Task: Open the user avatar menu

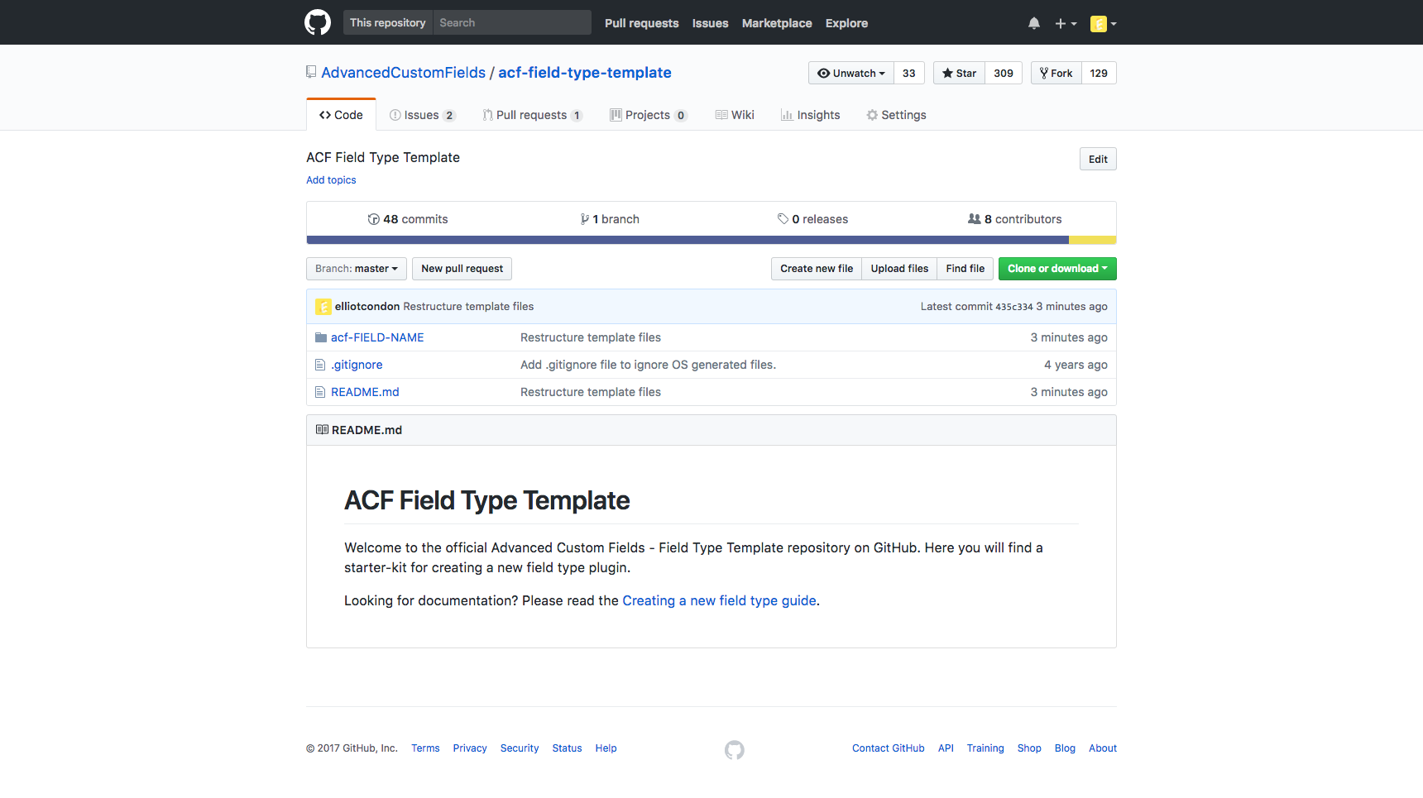Action: [1104, 24]
